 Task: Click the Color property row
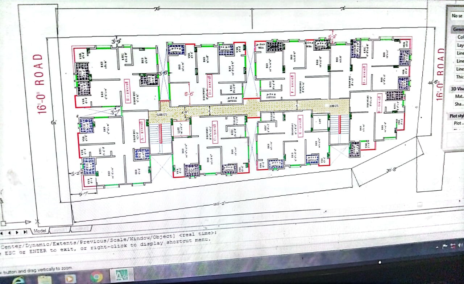click(x=460, y=37)
